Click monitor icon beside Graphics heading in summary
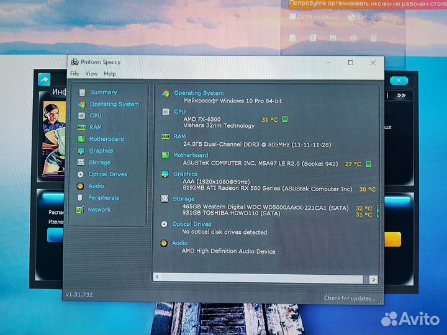This screenshot has height=335, width=447. [165, 174]
